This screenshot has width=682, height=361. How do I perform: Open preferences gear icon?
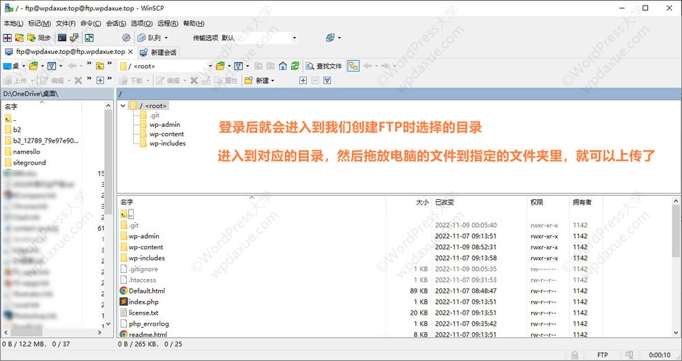[126, 38]
